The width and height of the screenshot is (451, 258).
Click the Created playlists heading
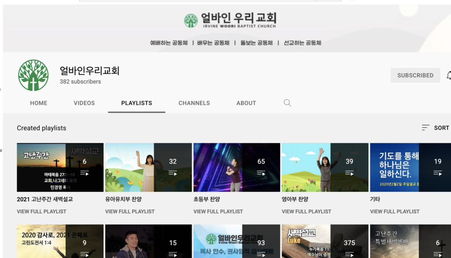click(x=41, y=128)
